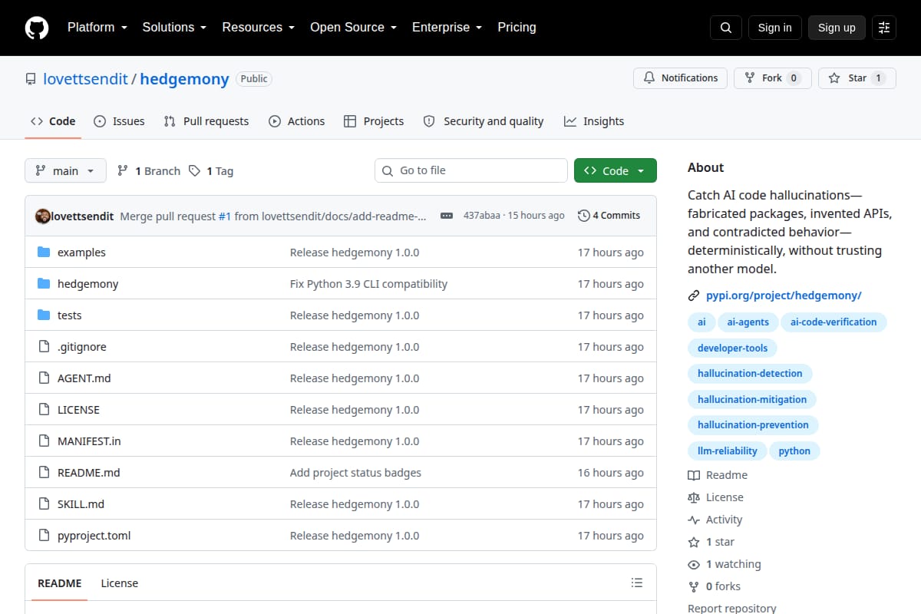The height and width of the screenshot is (614, 921).
Task: Click the tests folder icon
Action: point(44,315)
